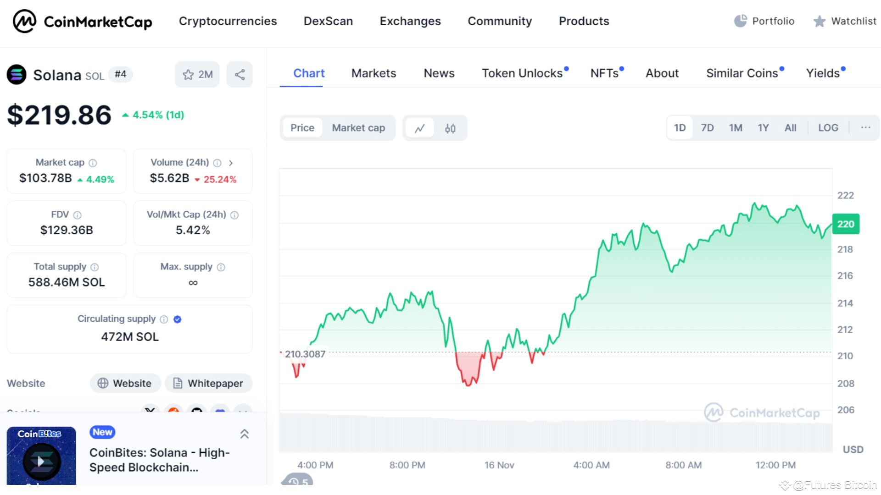
Task: Click the 472M SOL circulating supply value
Action: 130,337
